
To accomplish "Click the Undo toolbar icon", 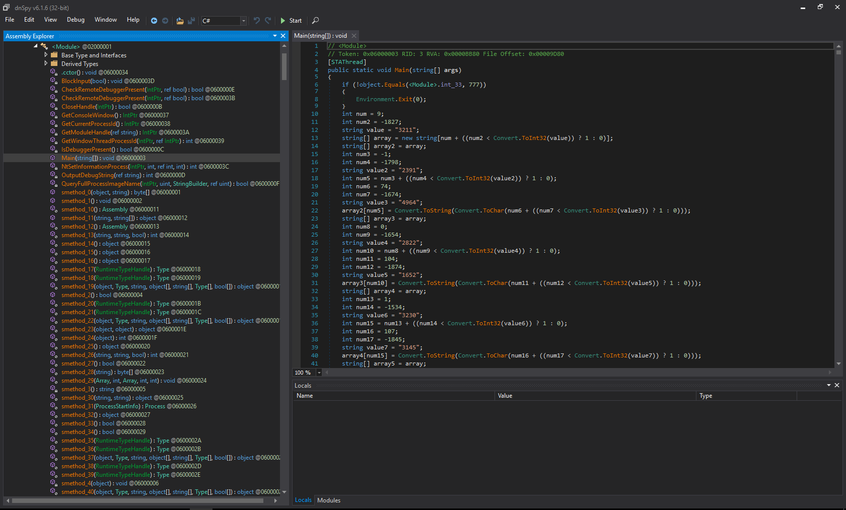I will coord(257,21).
